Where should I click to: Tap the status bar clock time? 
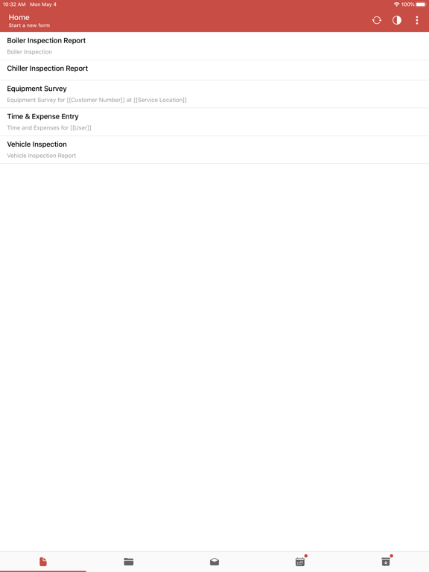click(14, 4)
